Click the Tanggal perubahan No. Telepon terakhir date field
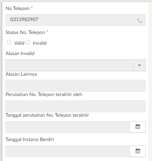 pyautogui.click(x=68, y=127)
